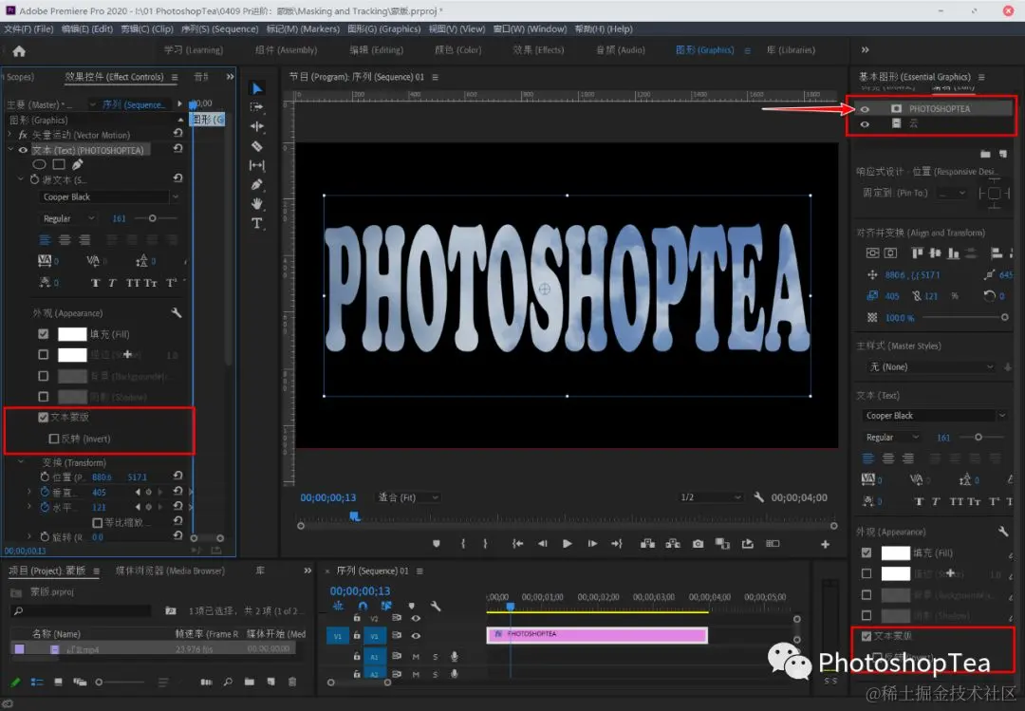Open the Fit zoom level dropdown
Viewport: 1025px width, 711px height.
click(x=408, y=497)
